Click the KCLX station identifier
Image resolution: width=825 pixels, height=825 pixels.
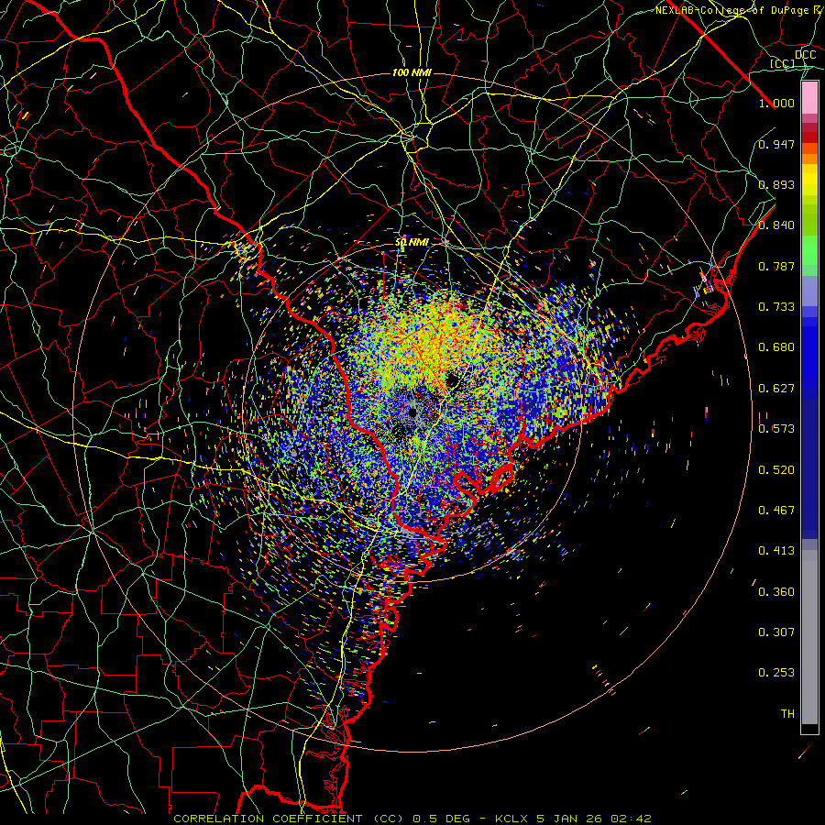click(512, 819)
